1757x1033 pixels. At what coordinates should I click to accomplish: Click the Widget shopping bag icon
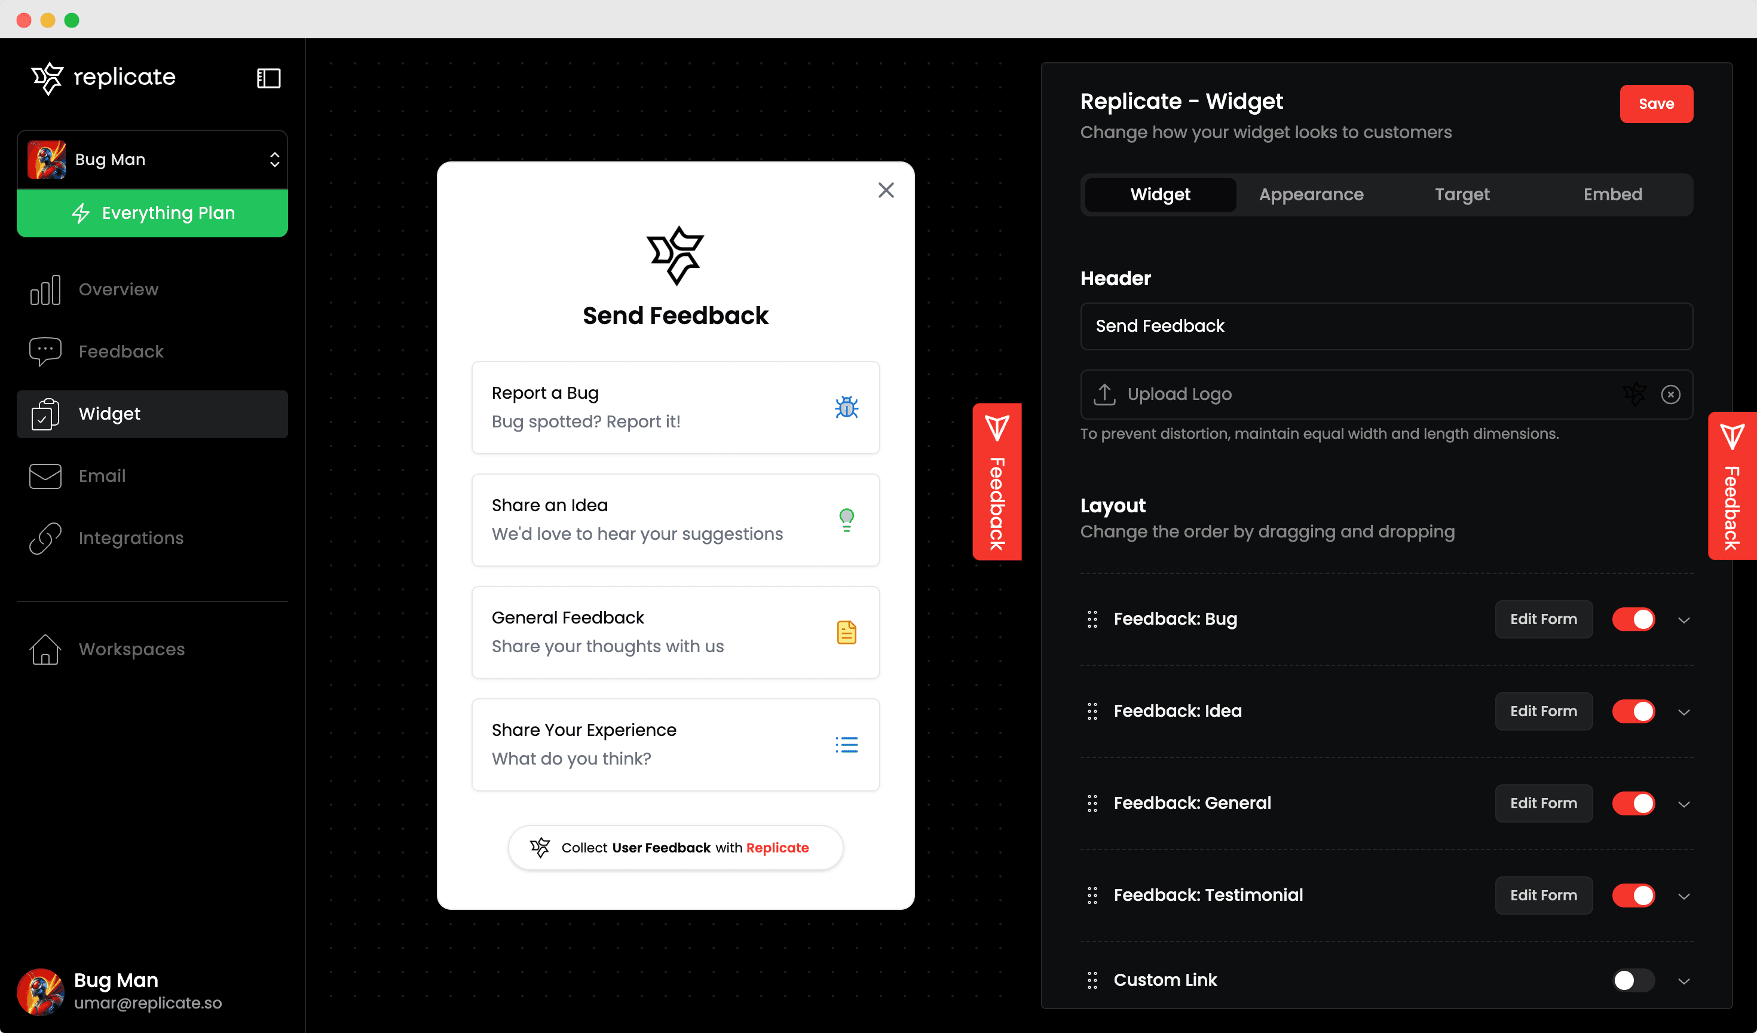pyautogui.click(x=44, y=414)
